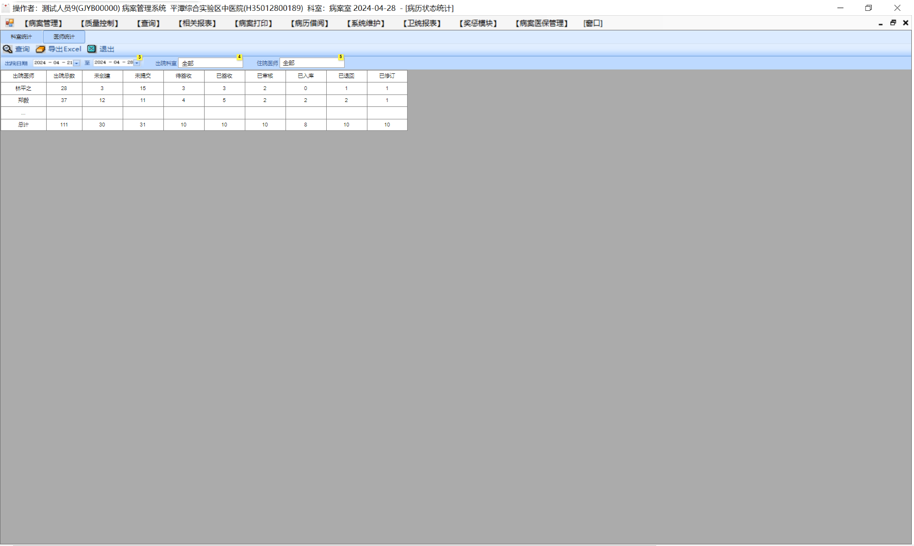Click 林平之's 未提交 value 15
This screenshot has width=914, height=546.
143,88
